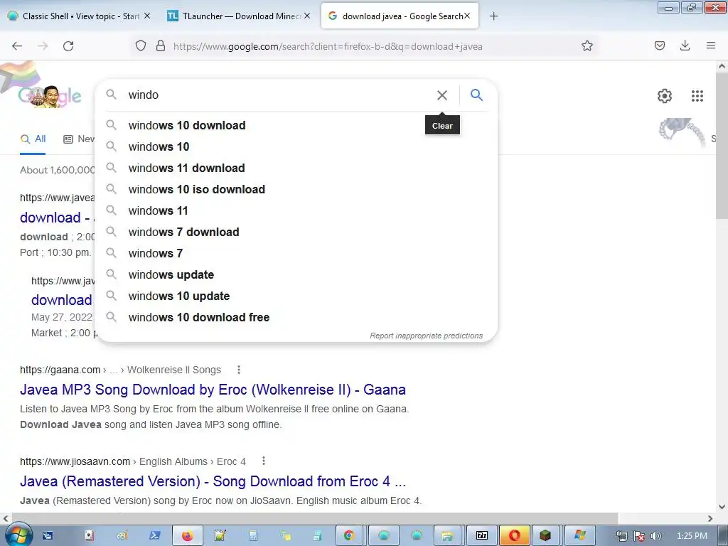
Task: Click the volume speaker tray icon
Action: (x=656, y=536)
